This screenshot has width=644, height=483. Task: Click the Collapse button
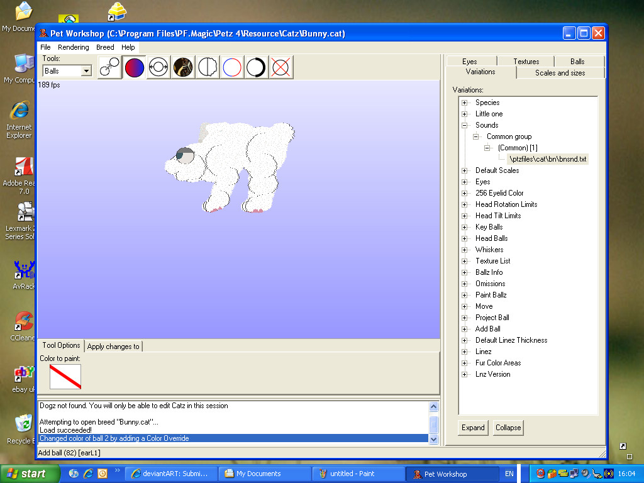coord(508,428)
